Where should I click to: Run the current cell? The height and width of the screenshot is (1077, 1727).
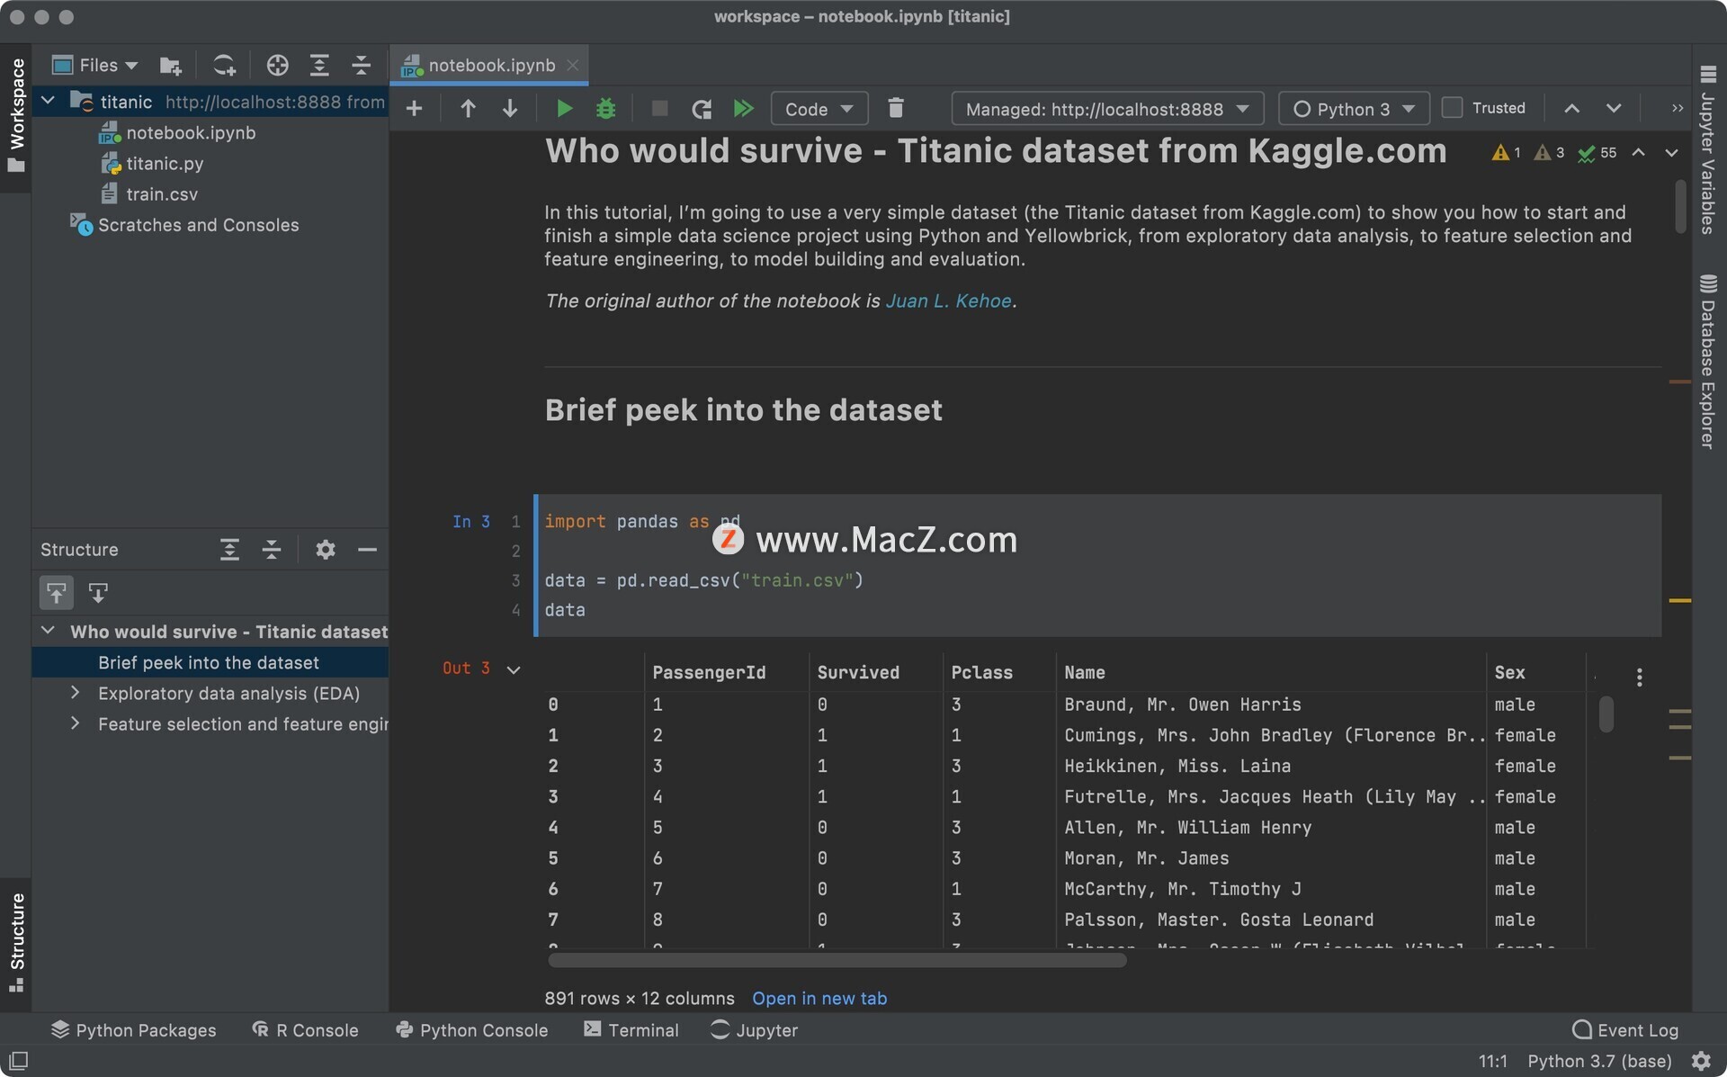564,109
